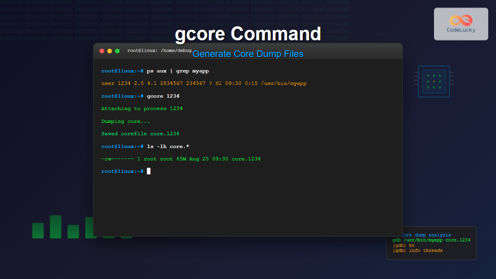Click the white terminal cursor block
Screen dimensions: 496x279
click(149, 171)
